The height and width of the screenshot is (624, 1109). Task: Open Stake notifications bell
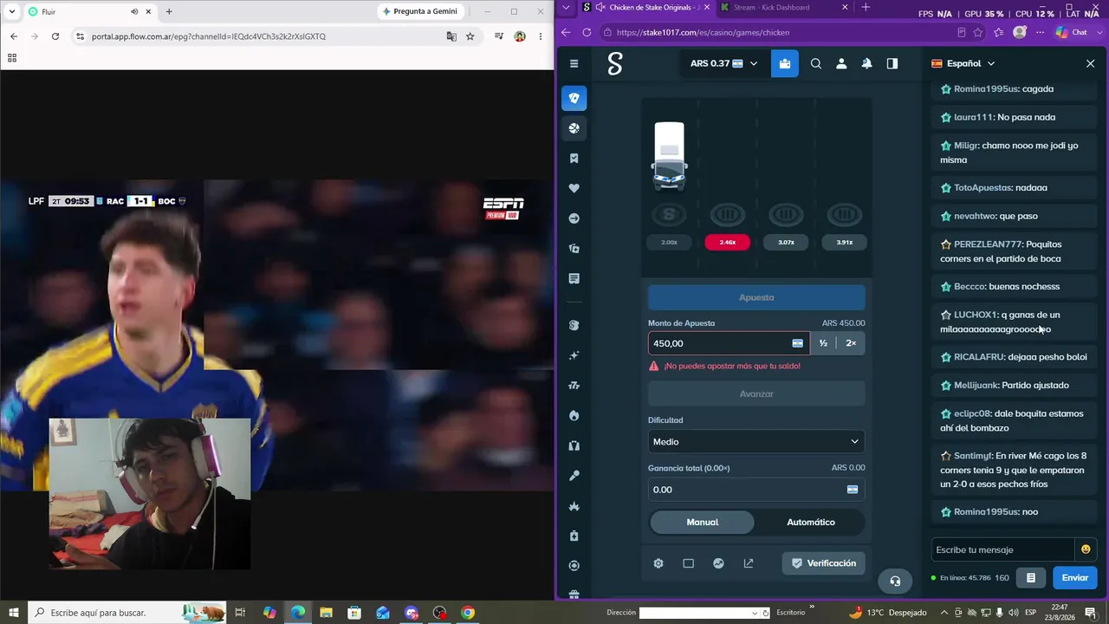pyautogui.click(x=866, y=63)
